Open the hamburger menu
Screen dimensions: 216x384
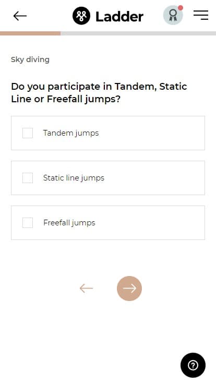pyautogui.click(x=201, y=15)
